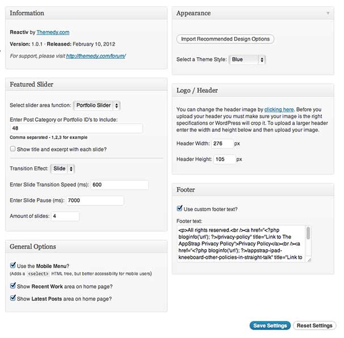Click the Save Settings button

point(270,326)
